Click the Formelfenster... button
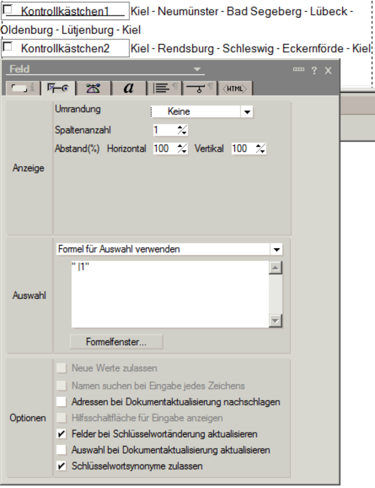 117,342
